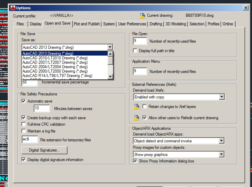
Task: Click the Incremental save percentage field
Action: 30,83
